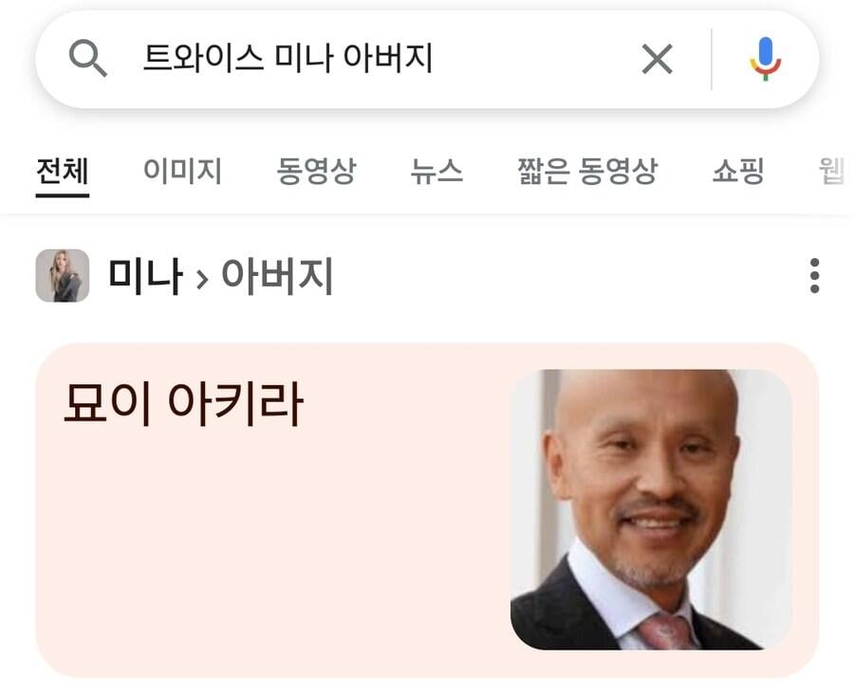Click the chevron between 미나 and 아버지

pyautogui.click(x=201, y=279)
